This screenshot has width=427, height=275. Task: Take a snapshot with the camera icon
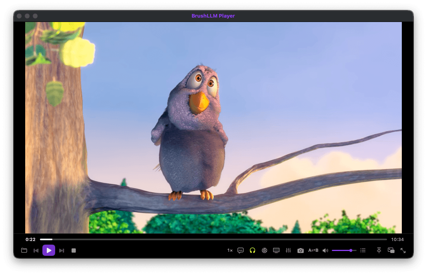pos(300,251)
